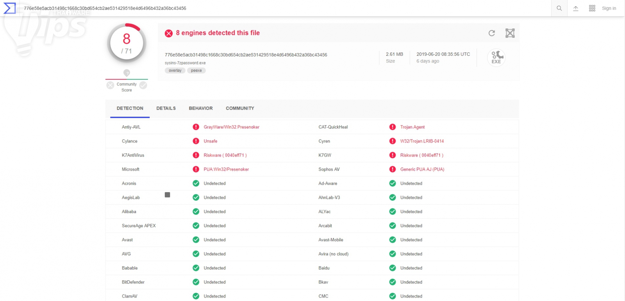Open the apps grid menu icon
The width and height of the screenshot is (625, 301).
(592, 8)
